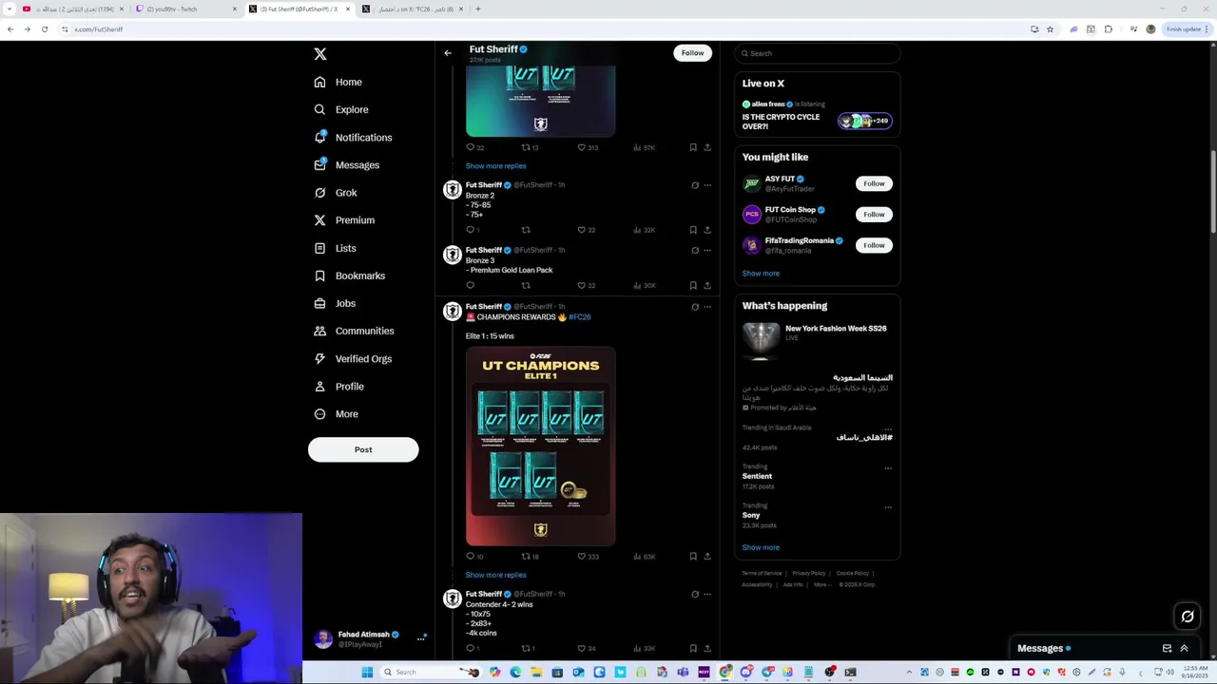Follow ASY FUT account
The height and width of the screenshot is (684, 1217).
click(x=874, y=183)
